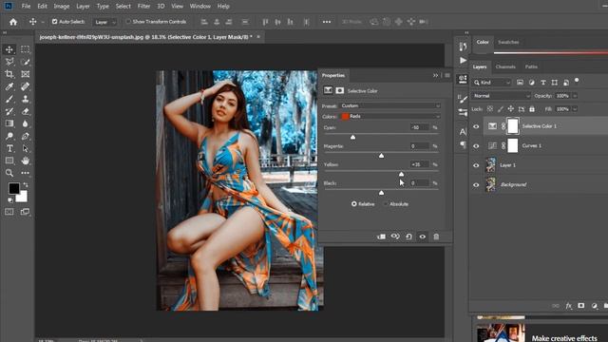Open the Fill value dropdown arrow
This screenshot has height=342, width=608.
pyautogui.click(x=575, y=109)
